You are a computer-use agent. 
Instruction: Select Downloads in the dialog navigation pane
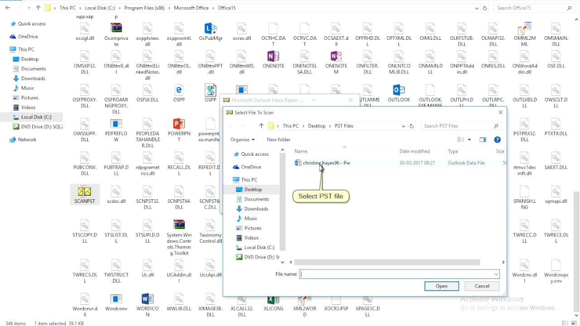[x=256, y=209]
